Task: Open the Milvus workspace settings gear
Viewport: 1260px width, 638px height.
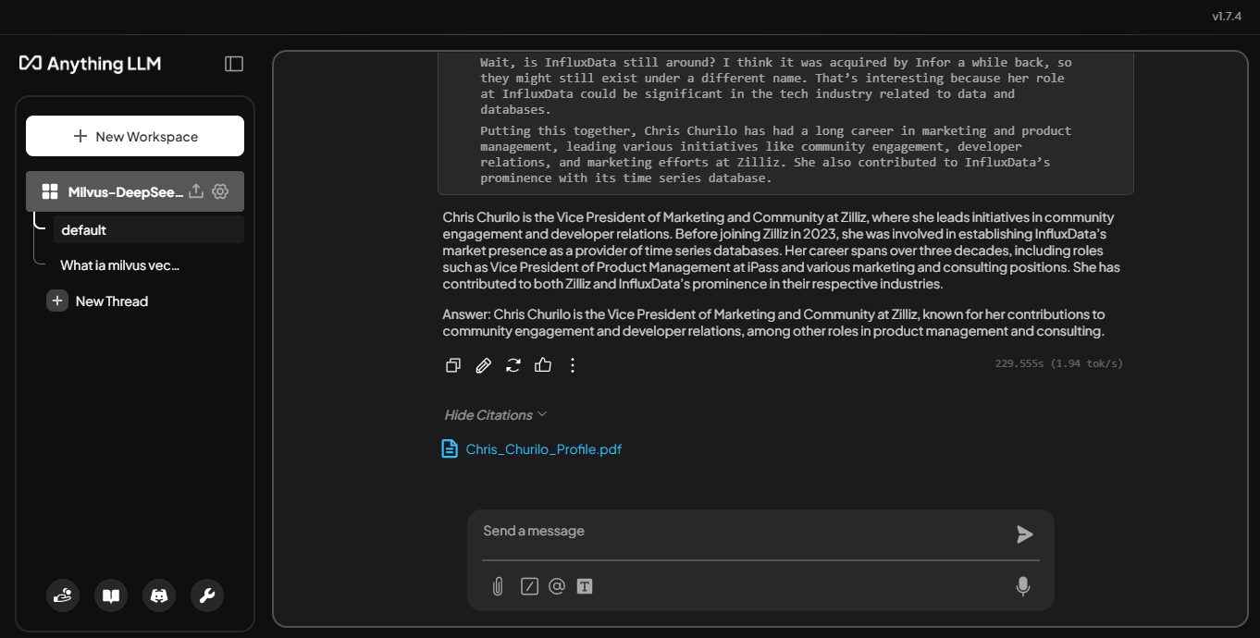Action: click(220, 191)
